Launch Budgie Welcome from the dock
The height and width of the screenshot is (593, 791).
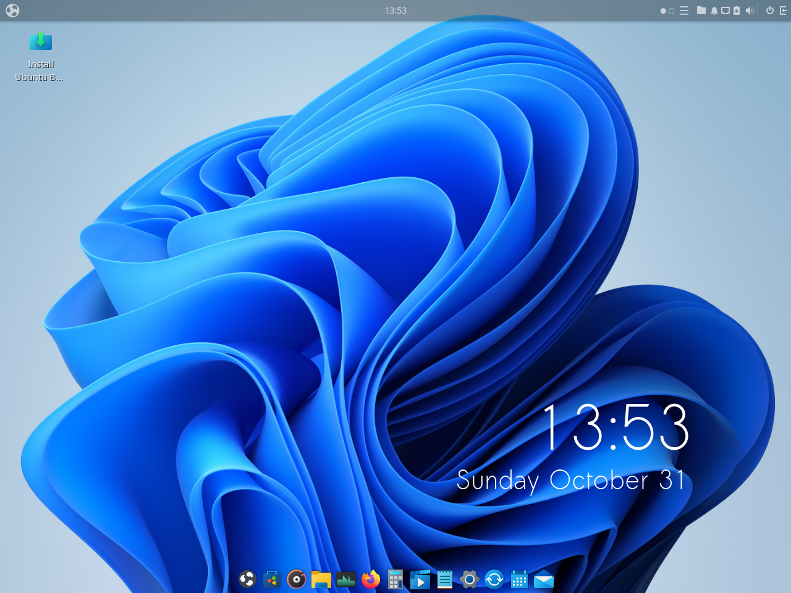click(247, 579)
